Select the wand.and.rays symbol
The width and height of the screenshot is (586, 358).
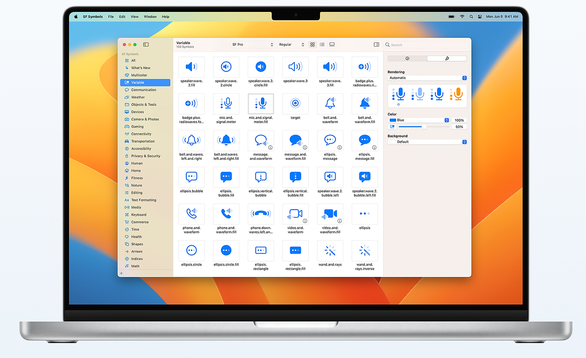coord(330,250)
